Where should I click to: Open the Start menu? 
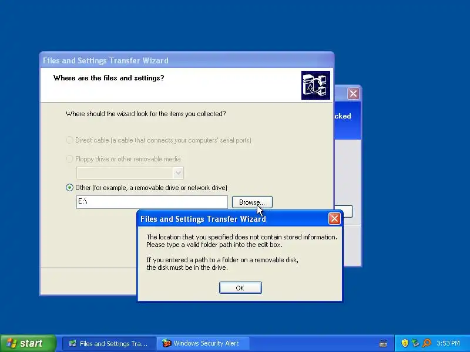coord(28,343)
